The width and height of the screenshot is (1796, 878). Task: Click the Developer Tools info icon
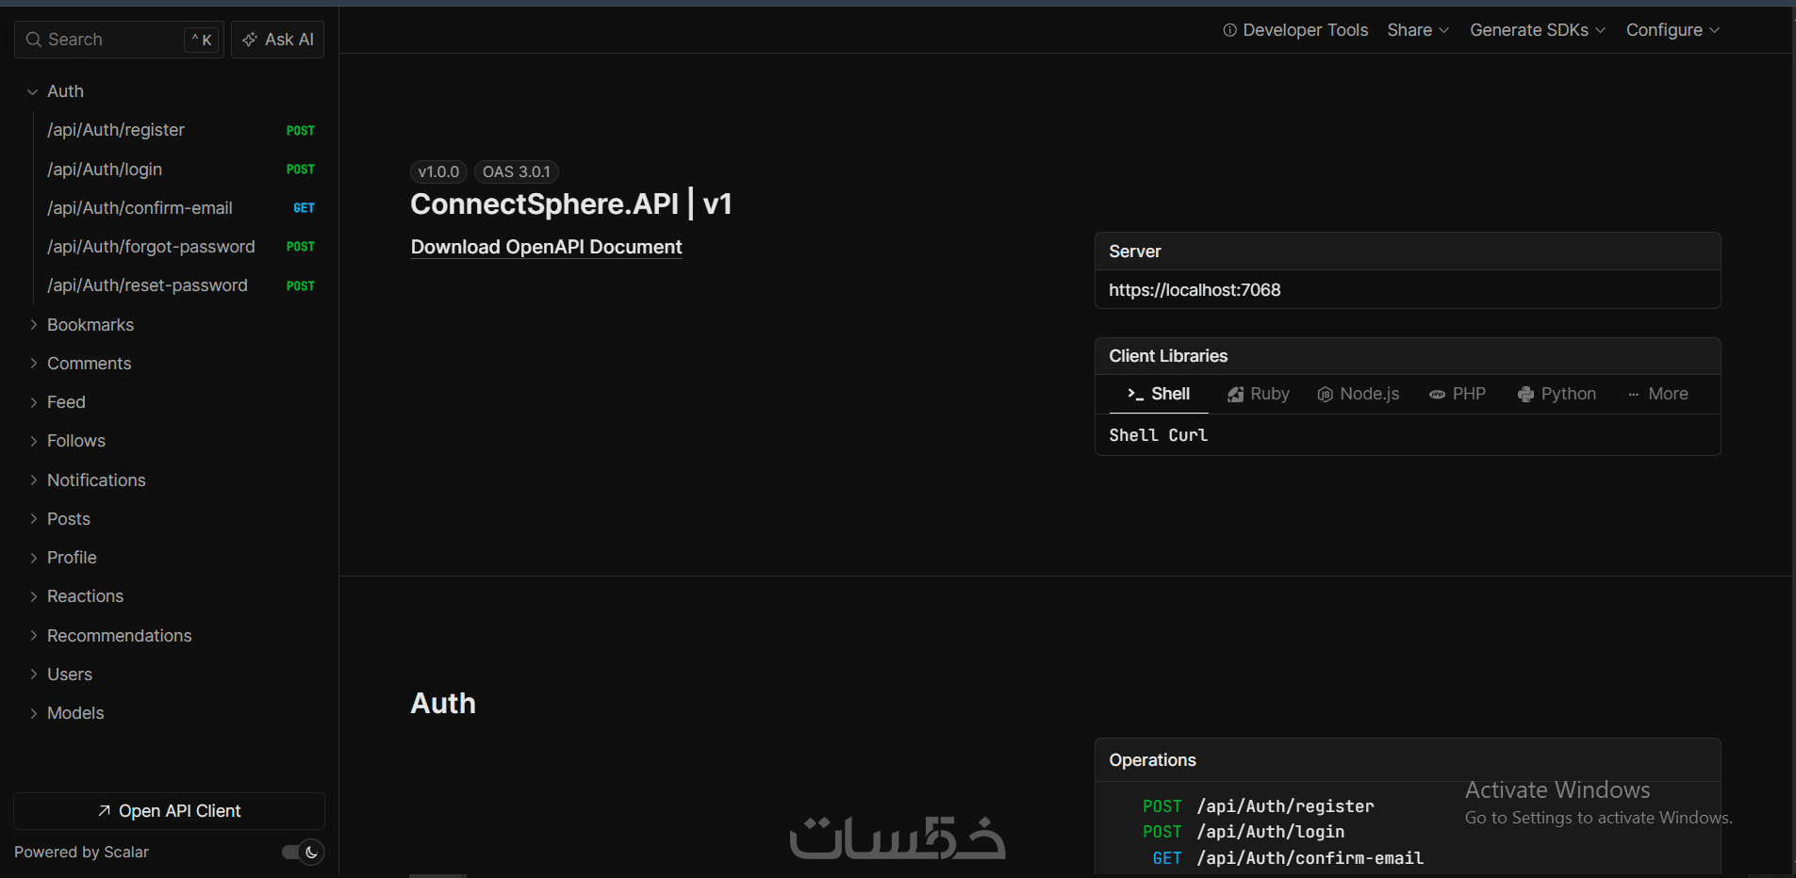coord(1229,30)
